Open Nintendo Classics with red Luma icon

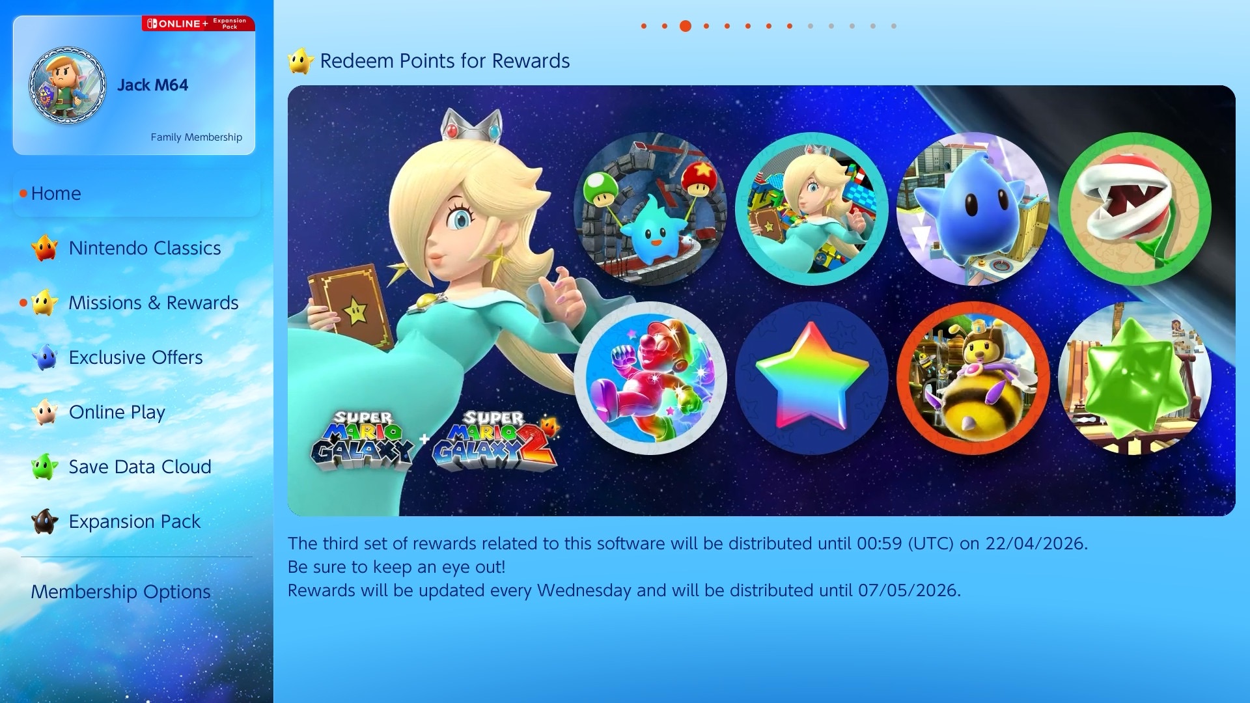[45, 248]
